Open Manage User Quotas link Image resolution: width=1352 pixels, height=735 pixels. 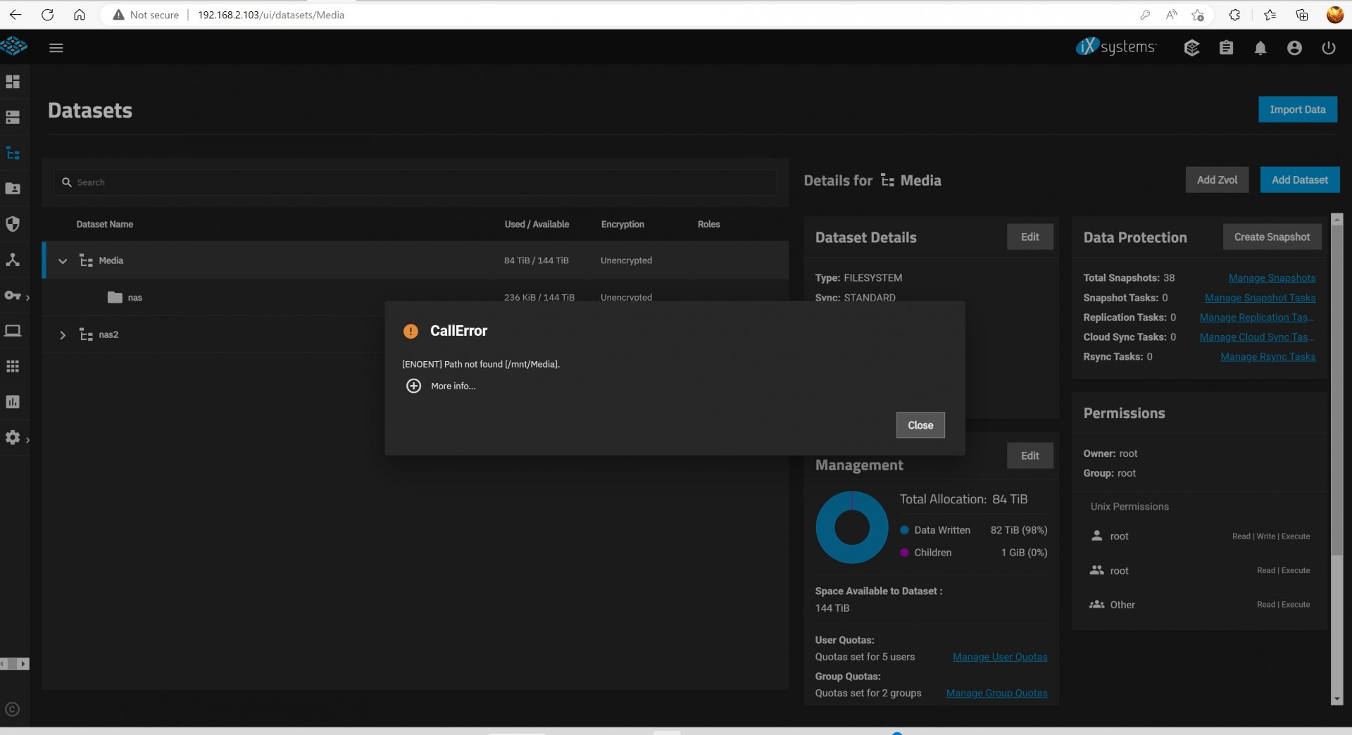[x=1000, y=657]
